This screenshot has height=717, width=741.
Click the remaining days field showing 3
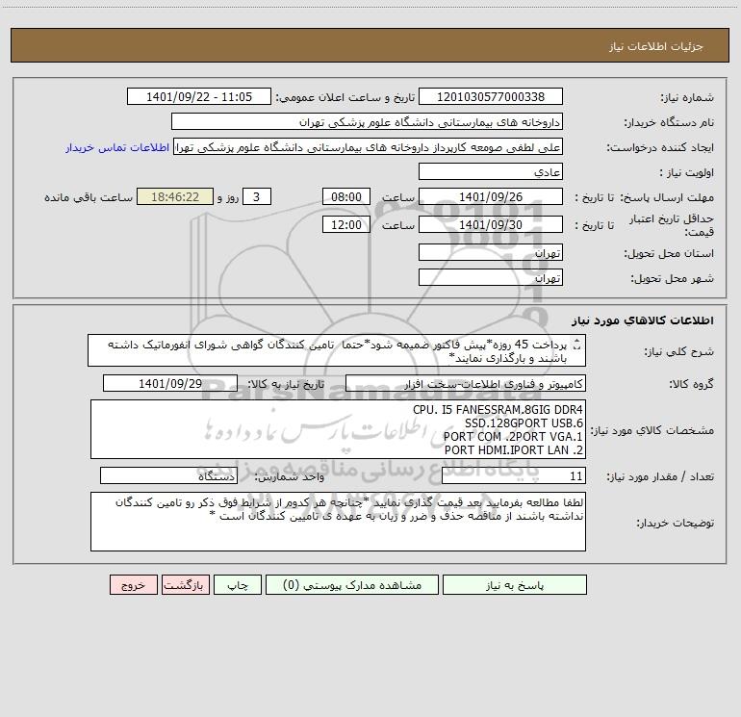click(x=257, y=196)
